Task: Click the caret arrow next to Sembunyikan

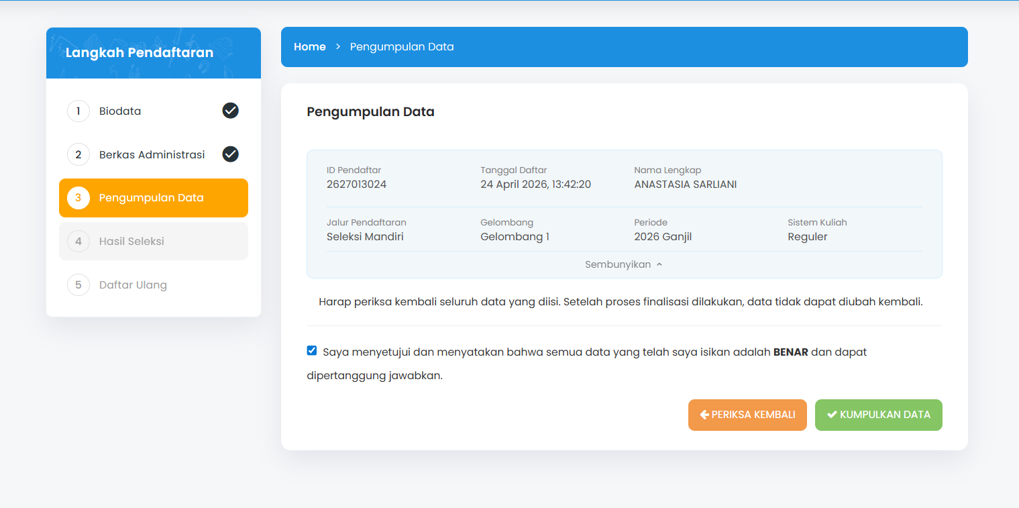Action: pos(659,264)
